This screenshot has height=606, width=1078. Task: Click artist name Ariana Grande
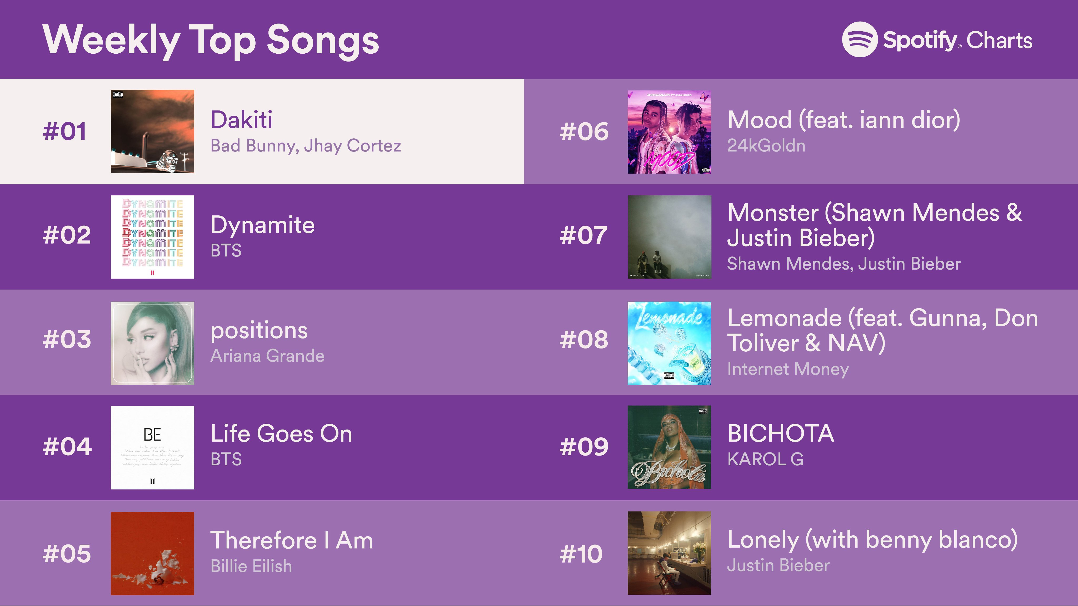(x=267, y=356)
